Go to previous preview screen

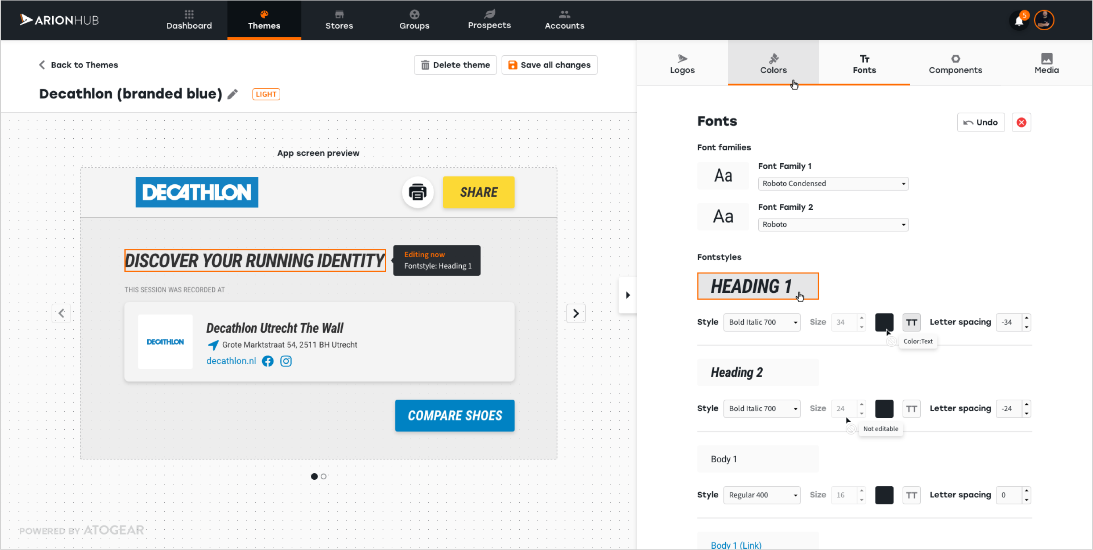coord(62,313)
